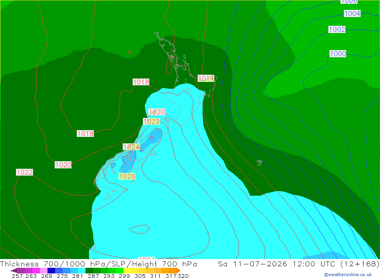Click the legend value 311
Viewport: 380px width, 278px height.
pos(155,276)
